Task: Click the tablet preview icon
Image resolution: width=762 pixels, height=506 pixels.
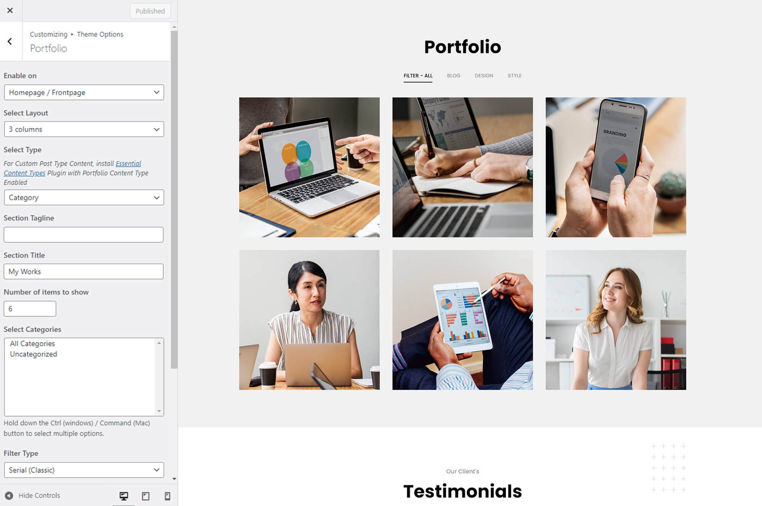Action: coord(146,495)
